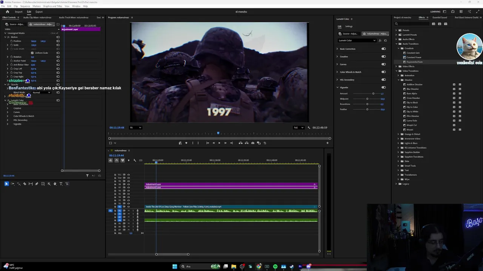Toggle the Creative section on/off
The image size is (483, 271).
[x=384, y=56]
